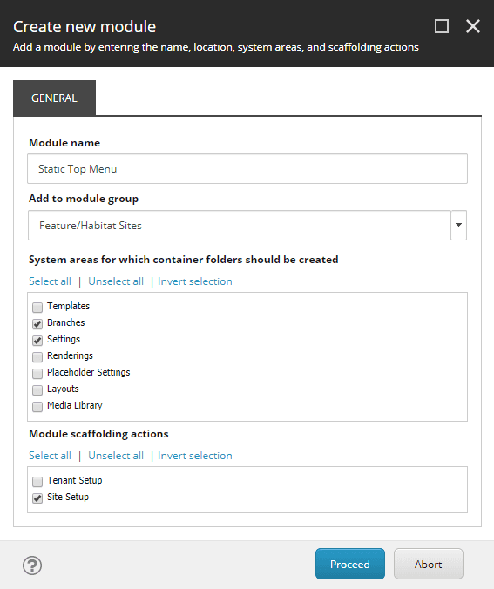Open the module group dropdown arrow
494x589 pixels.
(458, 225)
